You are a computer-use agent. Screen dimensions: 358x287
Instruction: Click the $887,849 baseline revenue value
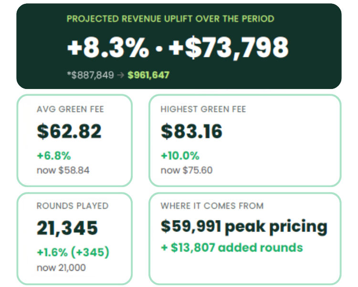91,75
